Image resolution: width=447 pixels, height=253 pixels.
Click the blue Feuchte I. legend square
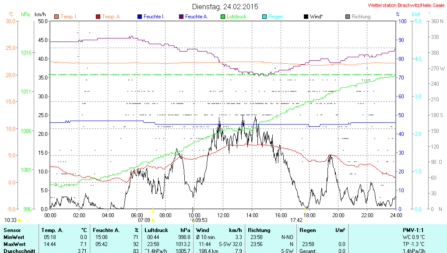[x=140, y=17]
